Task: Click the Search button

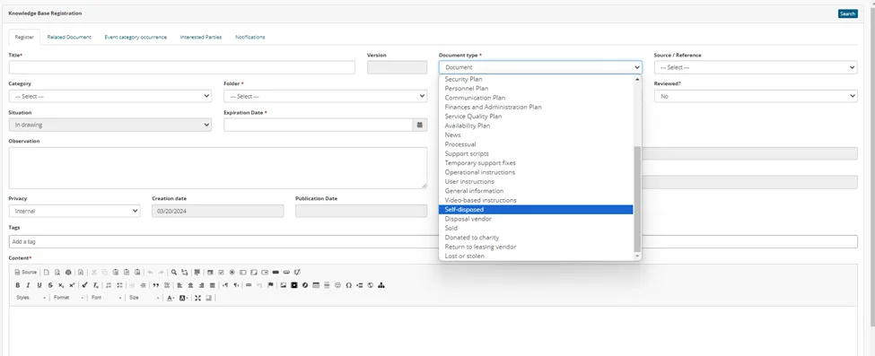Action: [x=848, y=14]
